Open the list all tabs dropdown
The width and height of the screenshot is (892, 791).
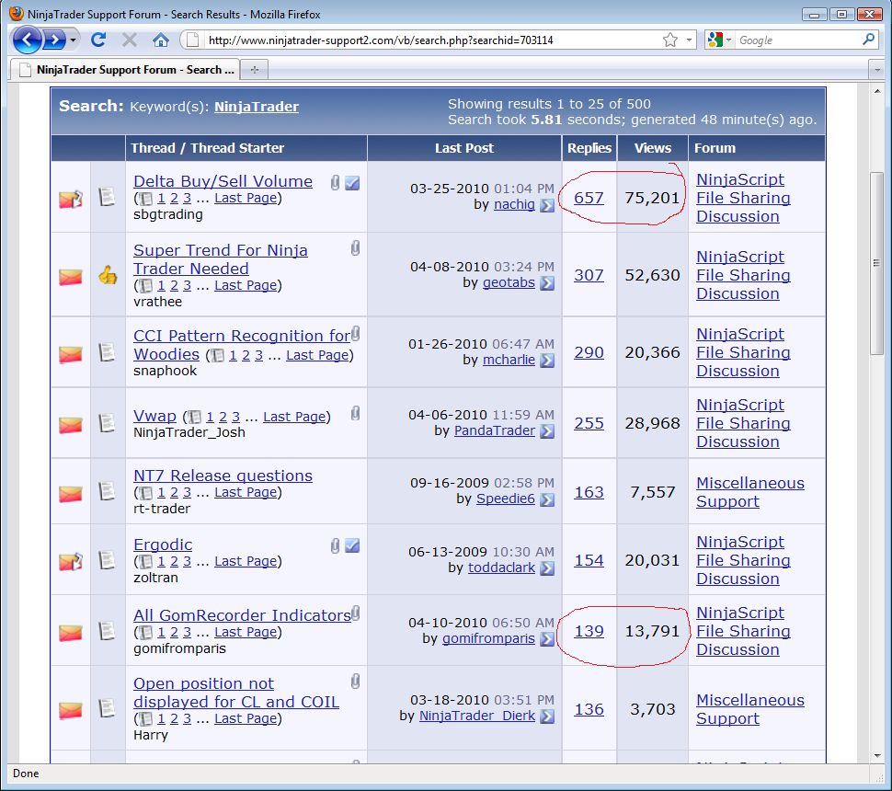click(x=876, y=70)
